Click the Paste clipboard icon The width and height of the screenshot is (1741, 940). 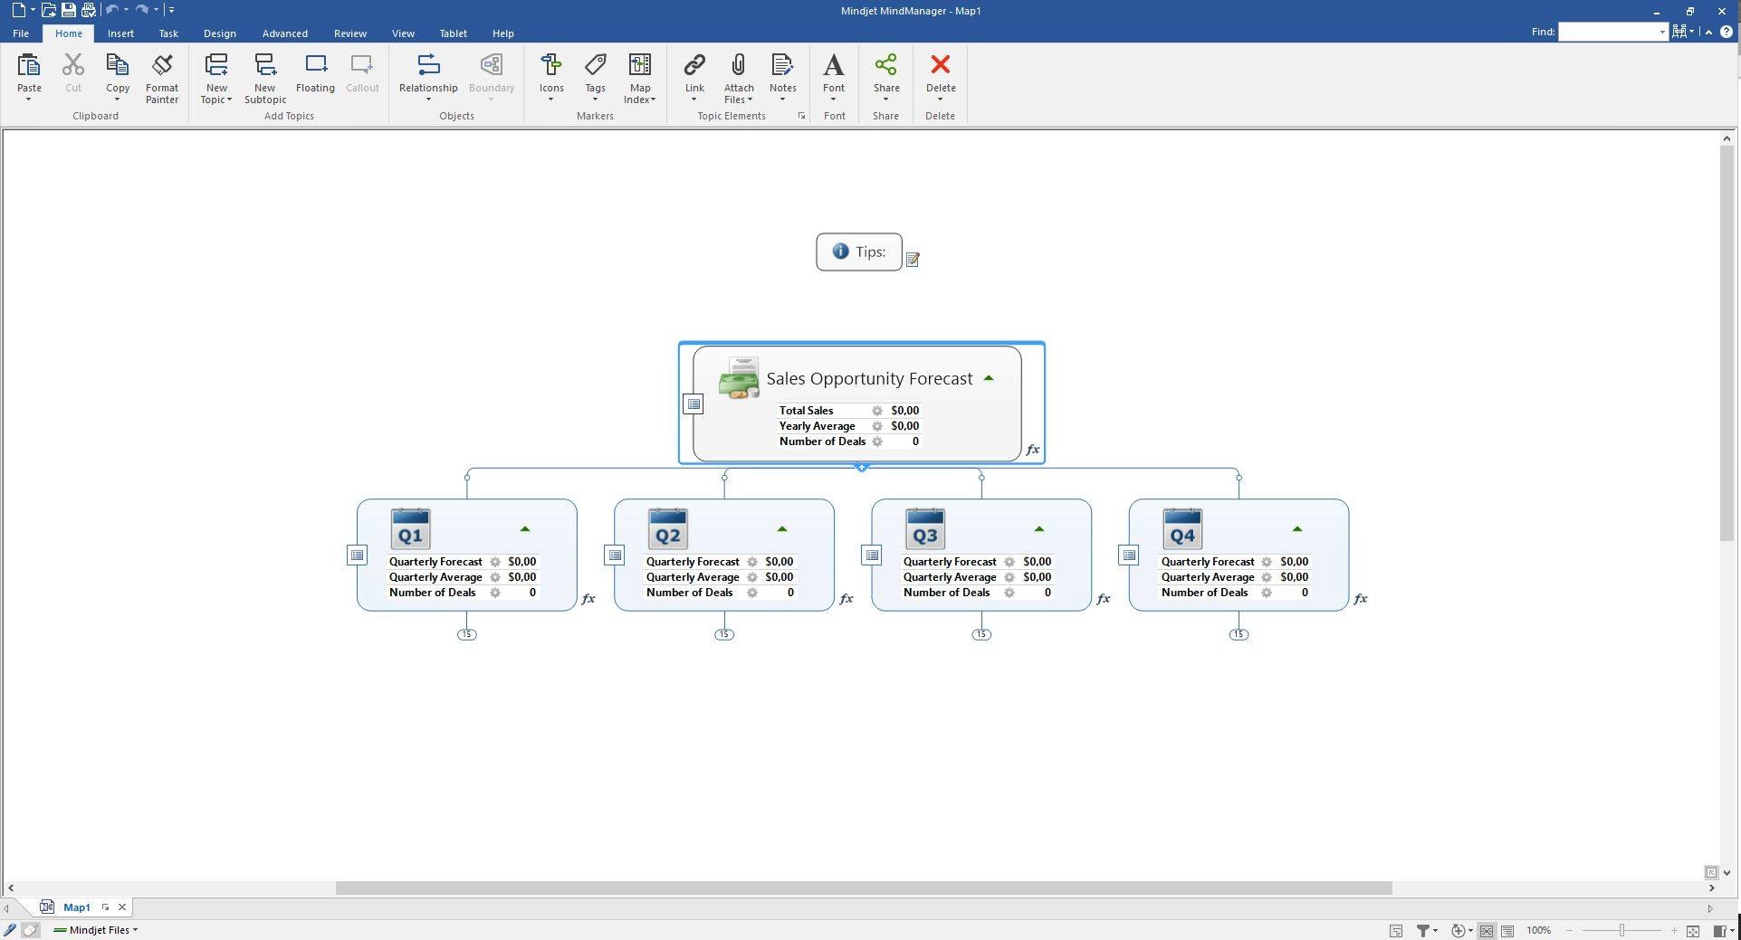[x=29, y=65]
